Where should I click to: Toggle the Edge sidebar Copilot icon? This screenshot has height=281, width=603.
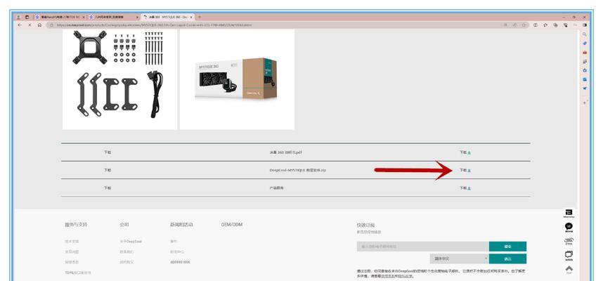click(x=585, y=25)
